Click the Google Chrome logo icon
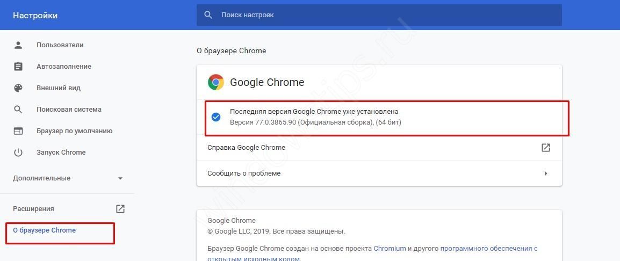 [x=216, y=82]
